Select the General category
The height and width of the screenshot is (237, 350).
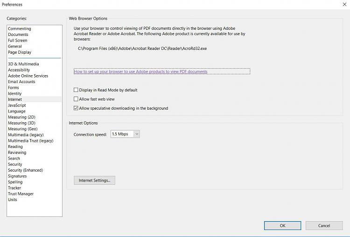[15, 46]
